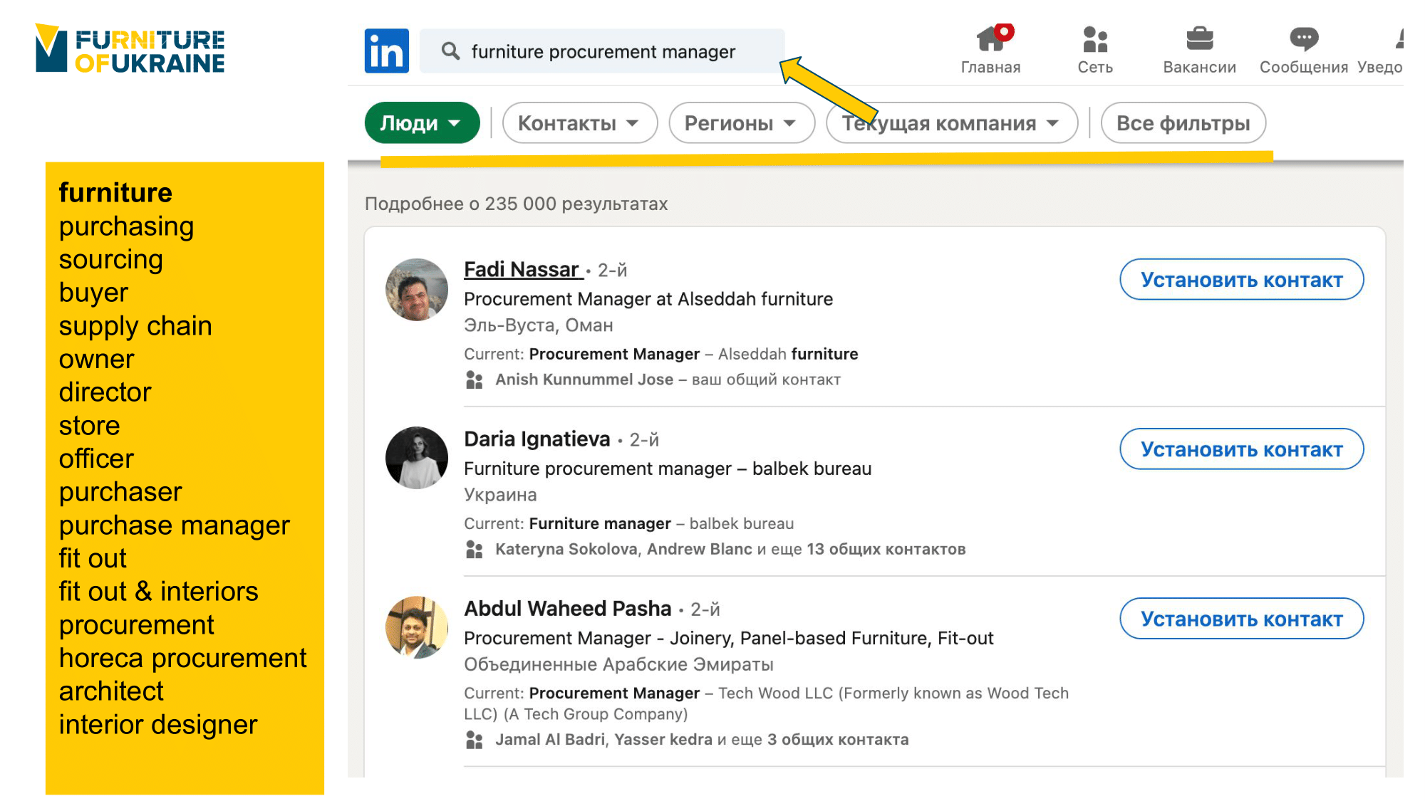
Task: Go to the Сообщения tab label
Action: tap(1304, 67)
